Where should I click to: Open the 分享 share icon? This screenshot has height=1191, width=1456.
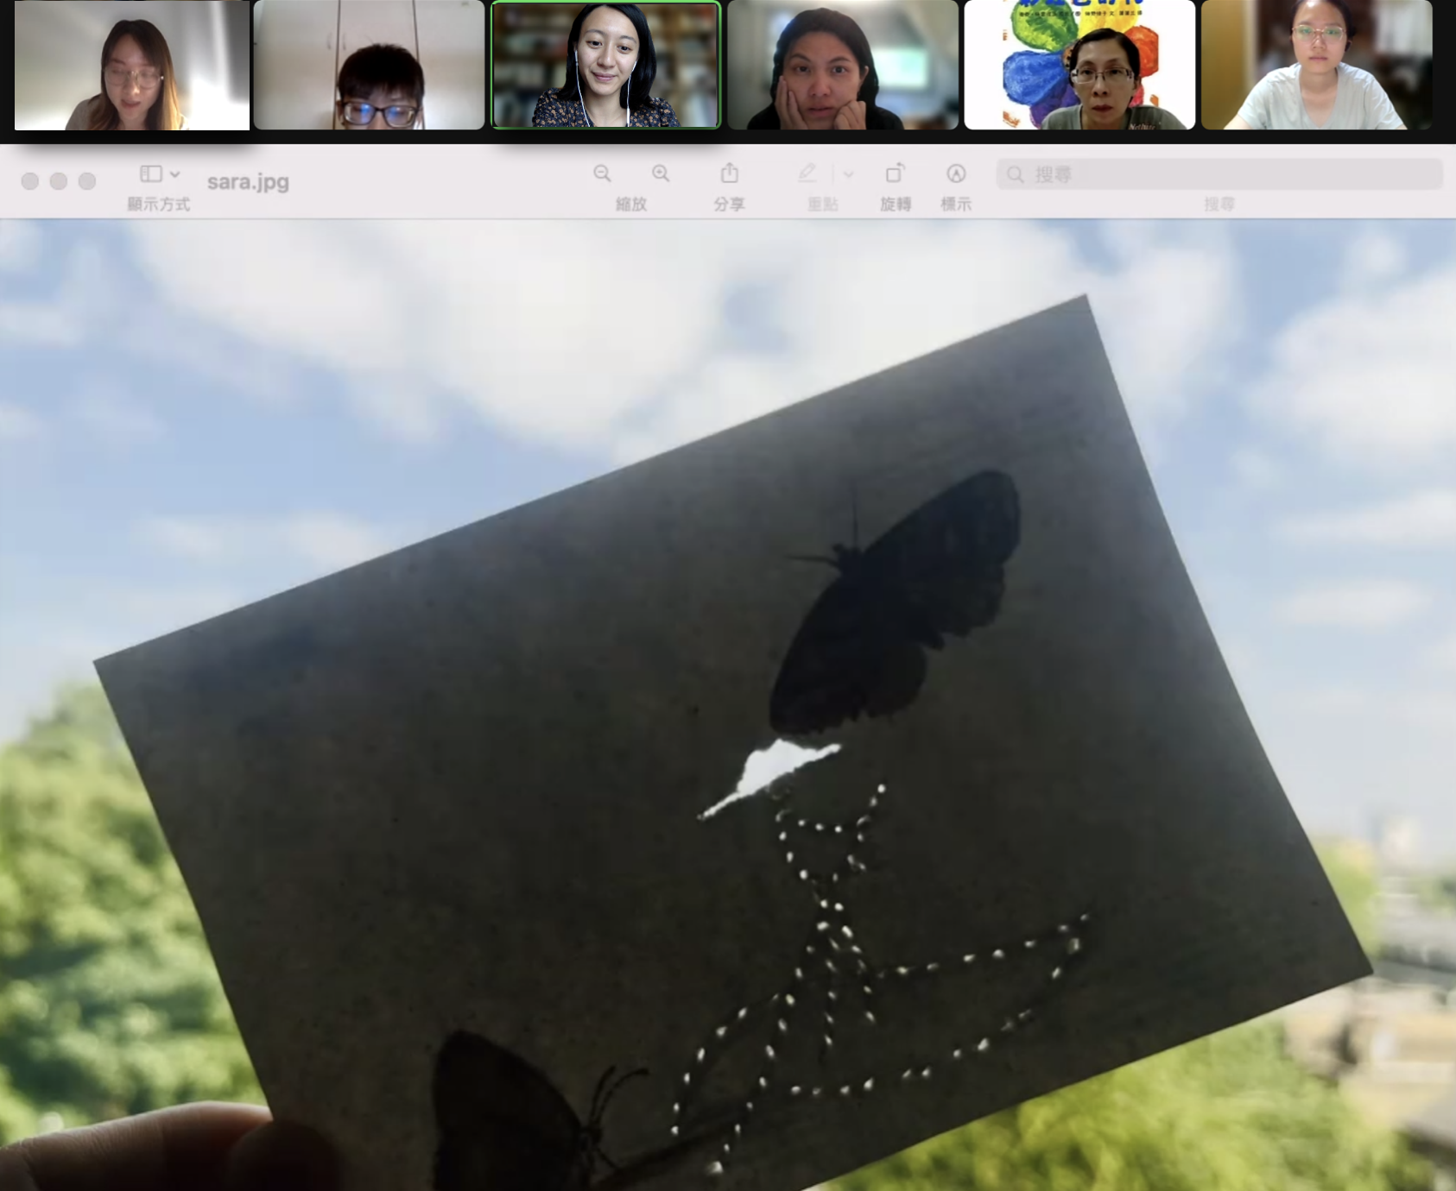730,173
